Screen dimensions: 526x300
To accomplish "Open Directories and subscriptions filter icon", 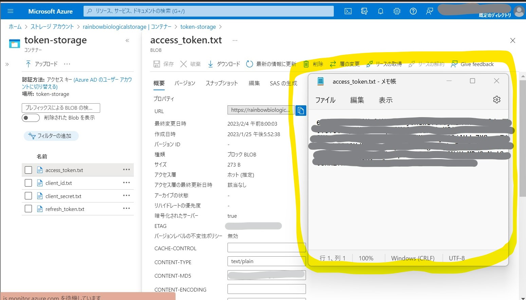I will coord(364,11).
